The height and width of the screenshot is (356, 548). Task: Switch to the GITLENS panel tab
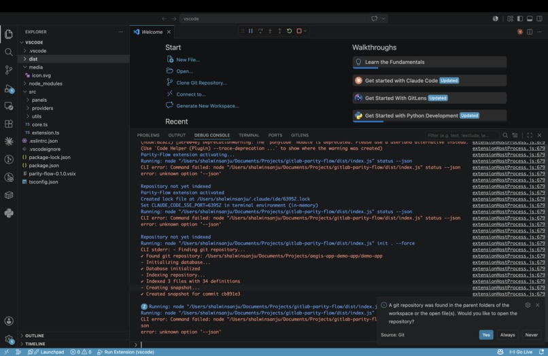click(x=300, y=135)
